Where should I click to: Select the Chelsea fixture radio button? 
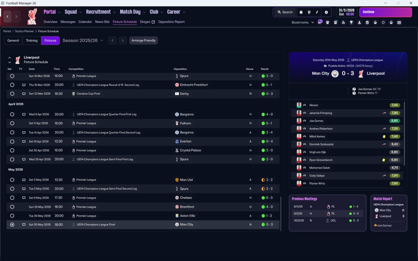(12, 198)
